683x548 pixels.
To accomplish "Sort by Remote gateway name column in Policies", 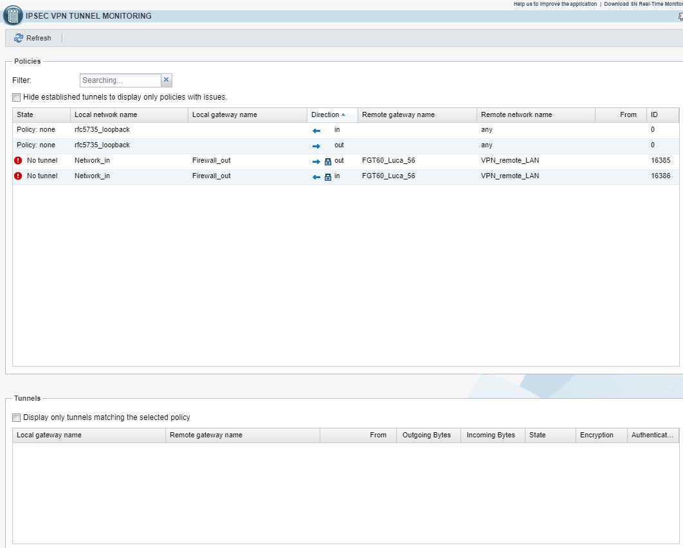I will pyautogui.click(x=417, y=115).
